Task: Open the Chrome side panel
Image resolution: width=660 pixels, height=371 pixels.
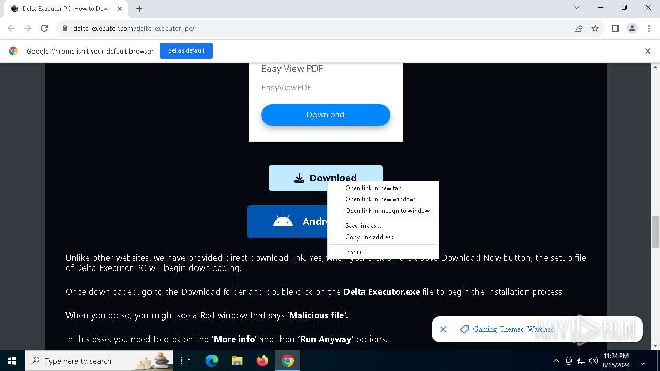Action: (615, 28)
